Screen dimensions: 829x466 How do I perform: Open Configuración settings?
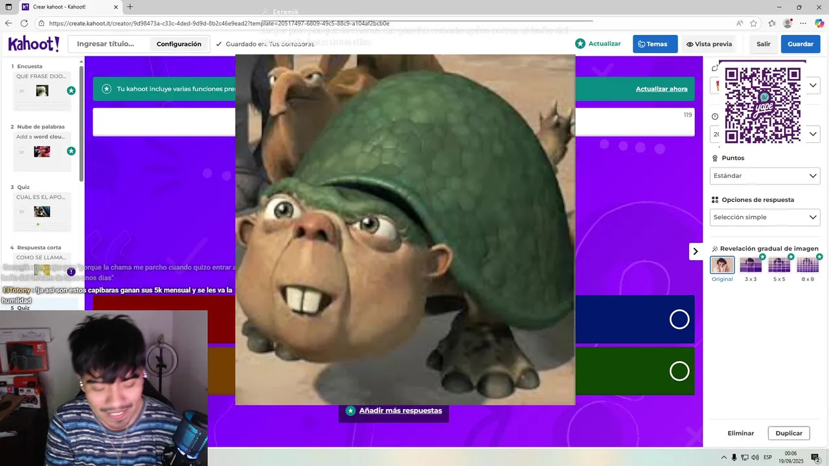(x=179, y=44)
